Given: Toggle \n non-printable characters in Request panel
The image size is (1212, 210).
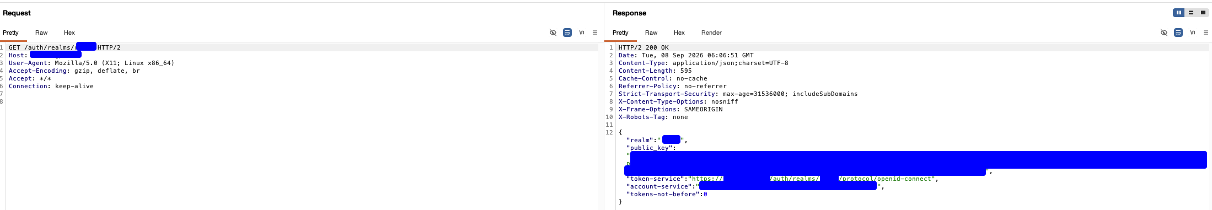Looking at the screenshot, I should (x=582, y=33).
